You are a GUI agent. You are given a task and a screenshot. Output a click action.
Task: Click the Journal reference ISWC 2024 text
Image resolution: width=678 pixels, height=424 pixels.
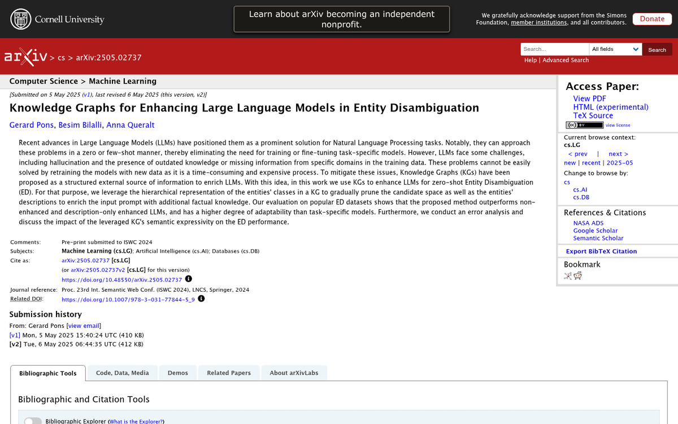155,290
